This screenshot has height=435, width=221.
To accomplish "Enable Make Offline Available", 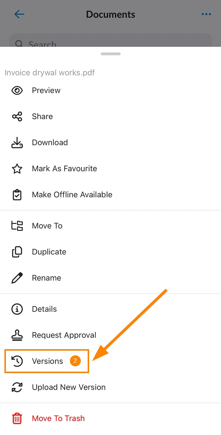I will tap(110, 195).
